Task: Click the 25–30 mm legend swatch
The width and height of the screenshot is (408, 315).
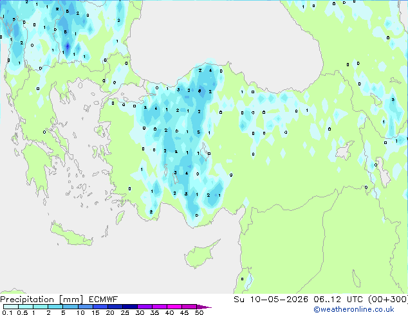Action: 129,307
